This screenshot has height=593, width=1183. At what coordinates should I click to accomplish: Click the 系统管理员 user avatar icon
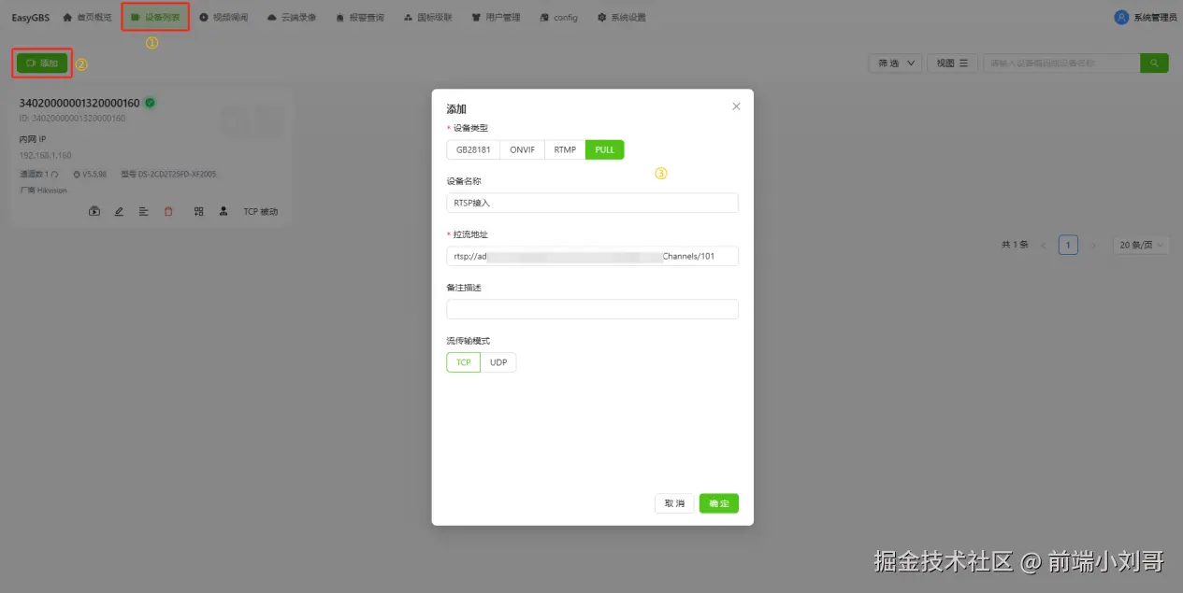point(1121,17)
